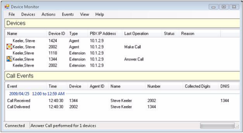Click the status bar progress bar
The image size is (243, 133).
pyautogui.click(x=217, y=126)
